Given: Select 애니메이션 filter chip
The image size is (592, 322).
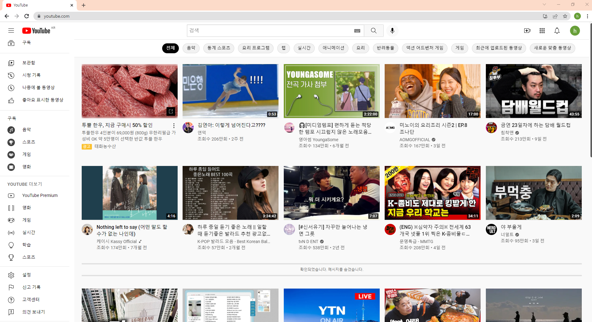Looking at the screenshot, I should [334, 48].
